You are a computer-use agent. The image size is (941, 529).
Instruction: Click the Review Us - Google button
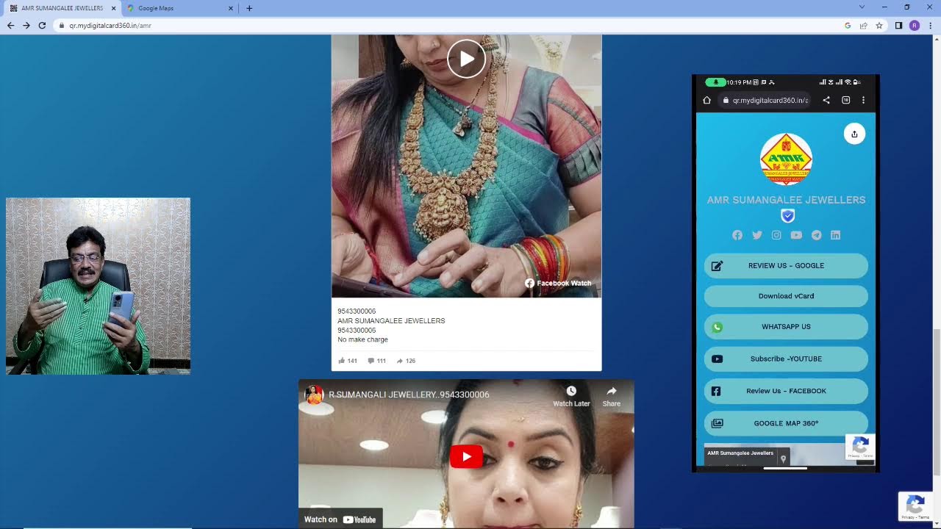tap(786, 266)
